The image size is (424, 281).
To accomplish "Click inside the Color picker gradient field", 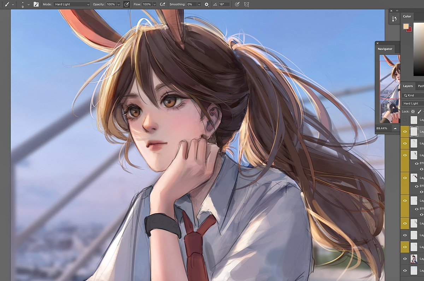I will [x=419, y=49].
